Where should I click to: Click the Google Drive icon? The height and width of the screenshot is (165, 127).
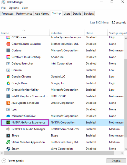point(8,83)
